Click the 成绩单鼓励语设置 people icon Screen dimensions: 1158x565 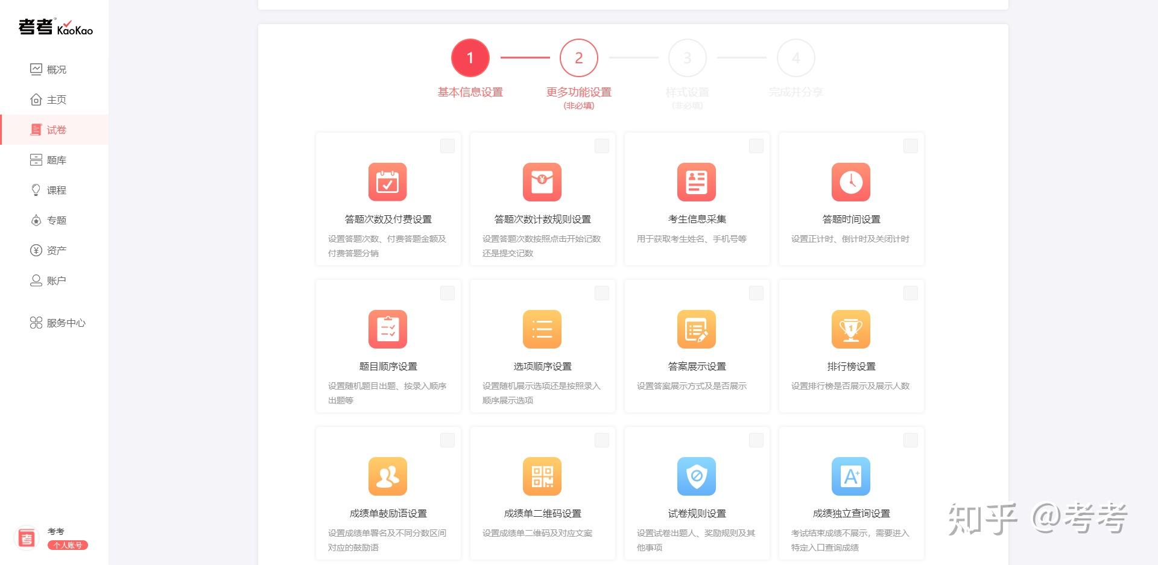coord(388,476)
